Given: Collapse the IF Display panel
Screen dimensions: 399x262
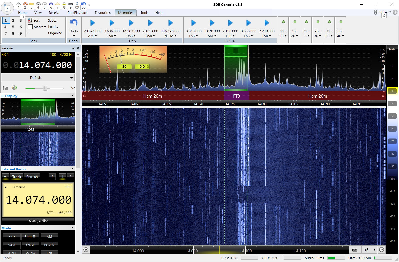Looking at the screenshot, I should (x=73, y=96).
